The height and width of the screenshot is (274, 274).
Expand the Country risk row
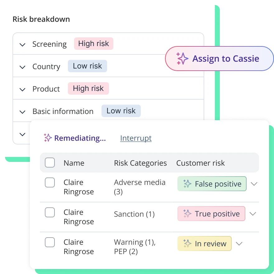click(22, 67)
